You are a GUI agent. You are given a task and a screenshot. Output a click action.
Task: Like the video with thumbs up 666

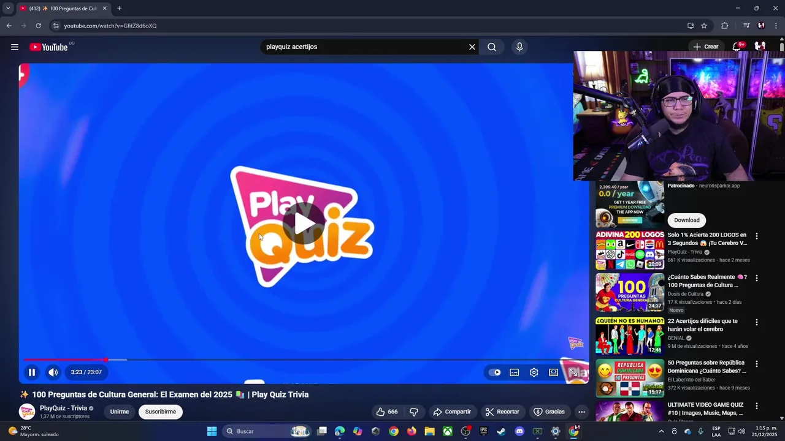(x=387, y=412)
